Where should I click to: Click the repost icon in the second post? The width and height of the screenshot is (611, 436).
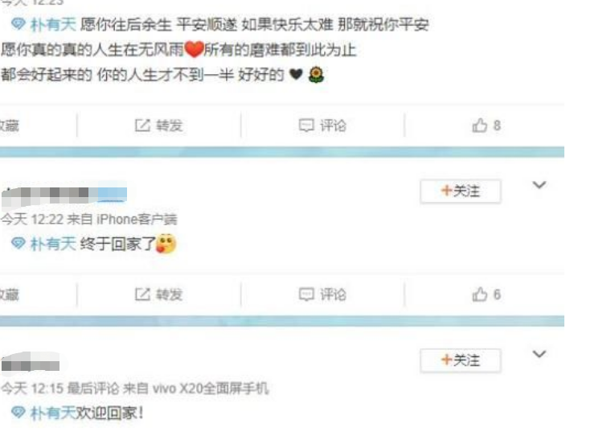142,294
